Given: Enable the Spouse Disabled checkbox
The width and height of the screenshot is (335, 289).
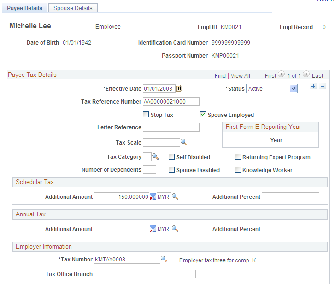Looking at the screenshot, I should point(171,170).
